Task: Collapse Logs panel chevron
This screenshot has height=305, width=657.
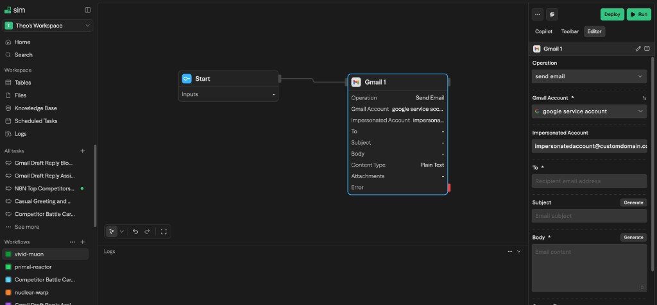Action: [518, 251]
